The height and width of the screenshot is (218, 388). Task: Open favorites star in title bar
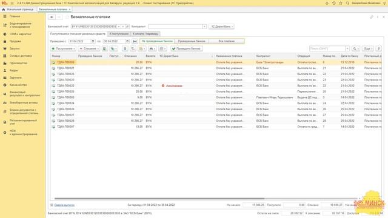[341, 3]
